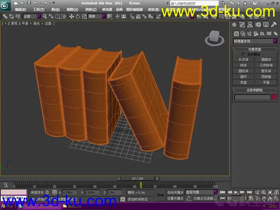Open the 编辑(E) menu
Image resolution: width=280 pixels, height=210 pixels.
coord(20,9)
